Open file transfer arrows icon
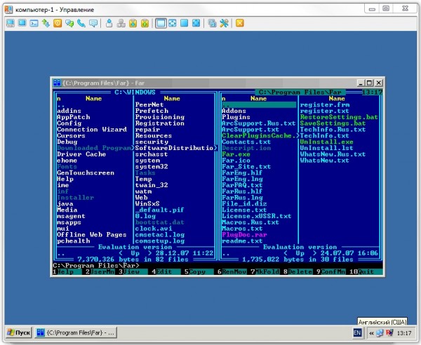Viewport: 421px width, 345px height. 46,23
